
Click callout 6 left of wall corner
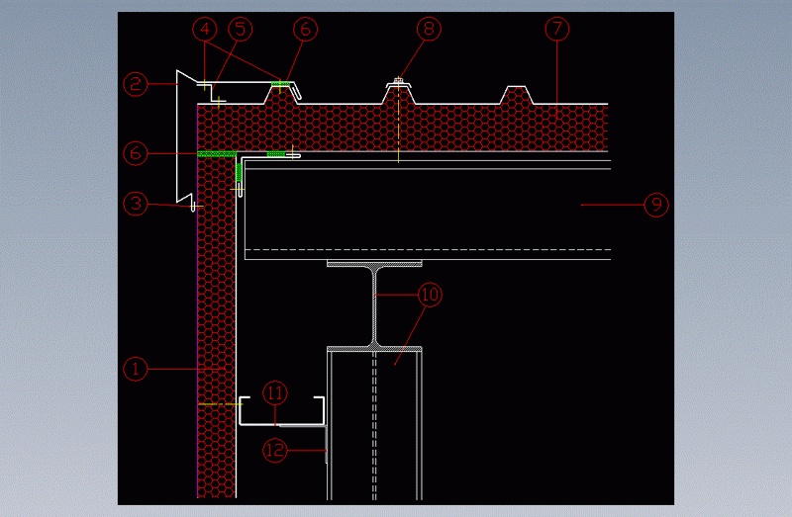pos(135,153)
